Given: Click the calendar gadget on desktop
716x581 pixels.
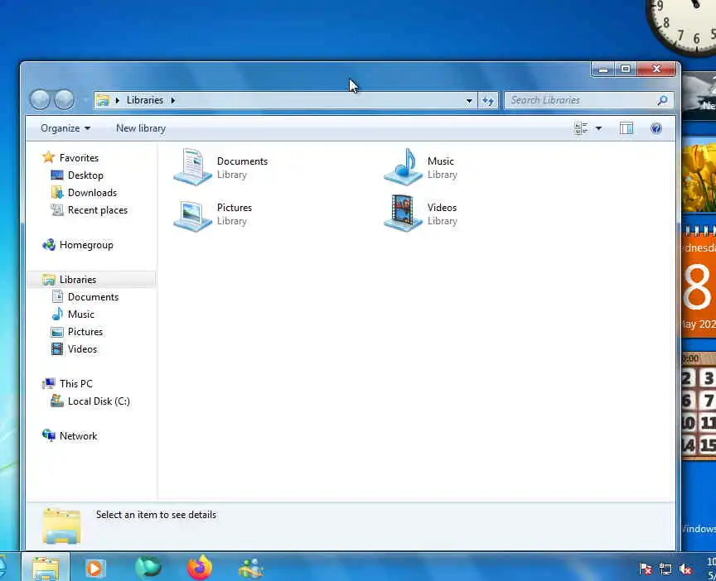Looking at the screenshot, I should 699,282.
